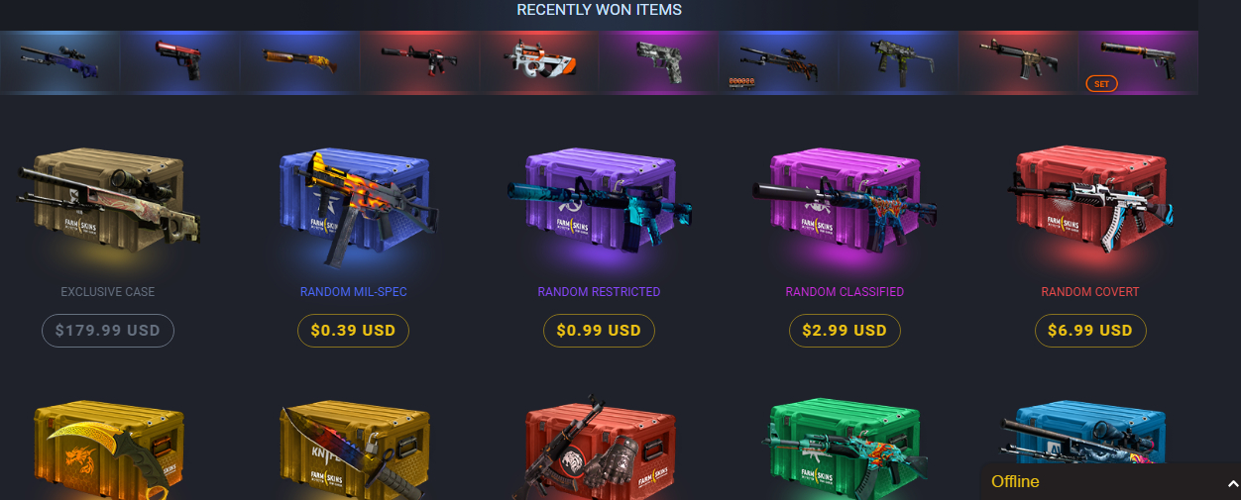View first recently won blue sniper rifle
Viewport: 1241px width, 500px height.
60,62
